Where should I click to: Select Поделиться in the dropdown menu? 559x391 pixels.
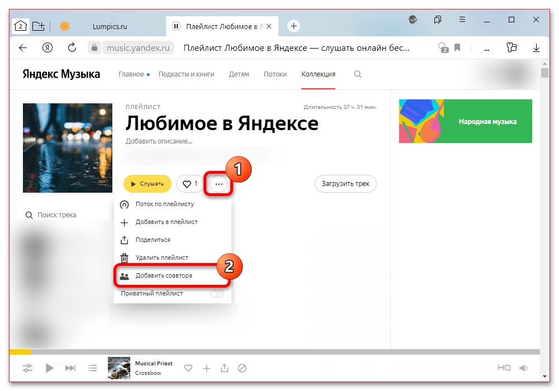[x=173, y=240]
